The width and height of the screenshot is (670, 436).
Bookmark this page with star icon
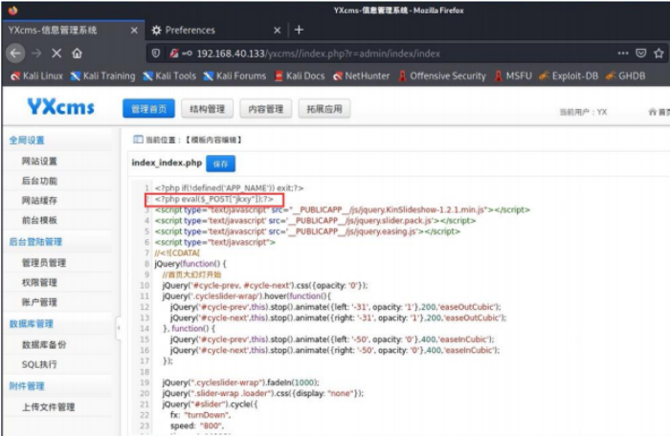pos(659,54)
